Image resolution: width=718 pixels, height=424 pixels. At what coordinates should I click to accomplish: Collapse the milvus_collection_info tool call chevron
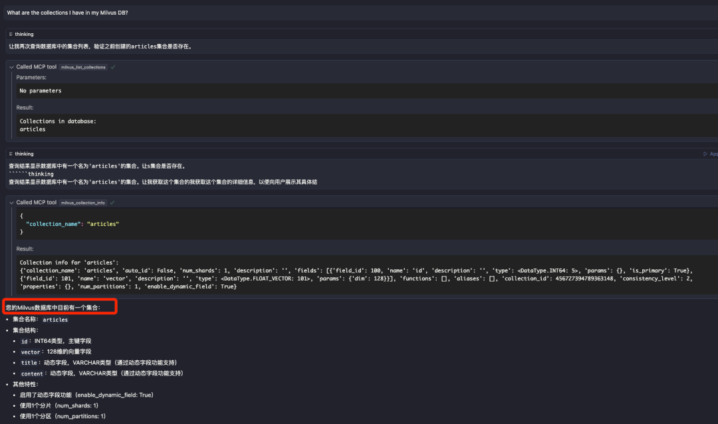point(12,202)
